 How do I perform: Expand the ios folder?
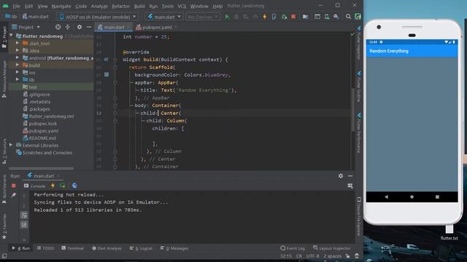tap(18, 72)
